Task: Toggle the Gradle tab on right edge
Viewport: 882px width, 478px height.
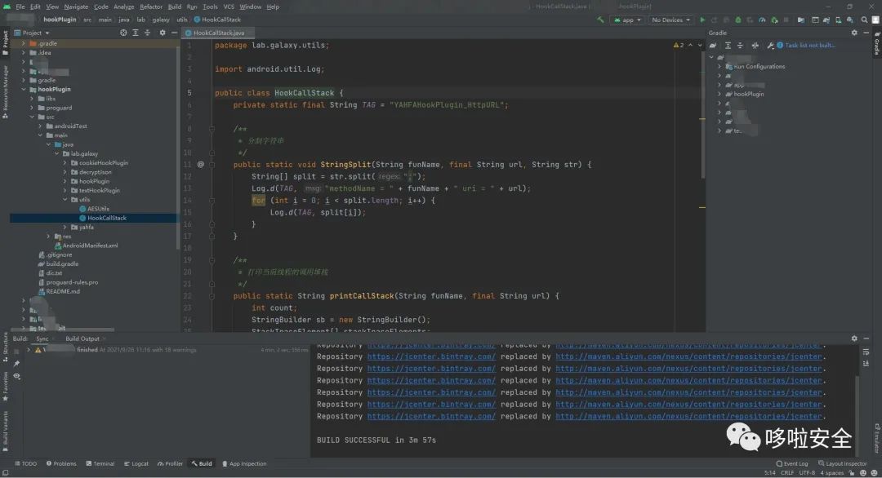Action: tap(876, 43)
